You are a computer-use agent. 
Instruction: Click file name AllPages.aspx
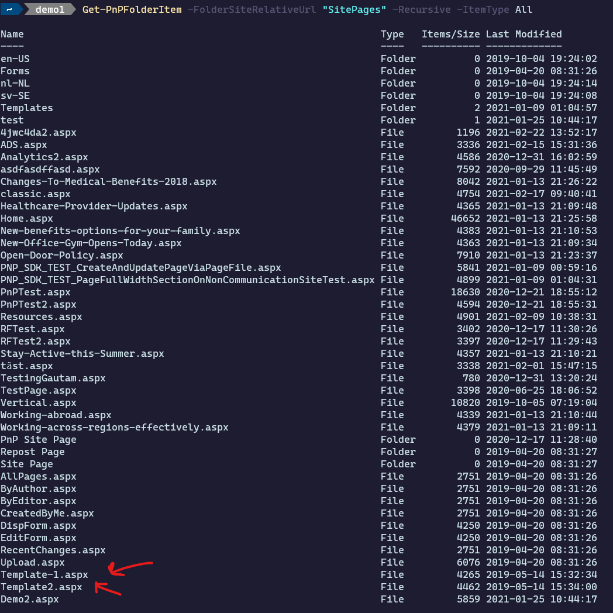39,477
